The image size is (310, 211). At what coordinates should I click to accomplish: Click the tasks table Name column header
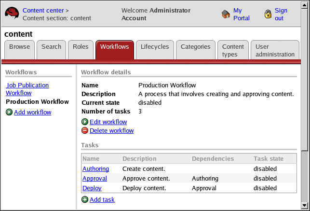91,158
